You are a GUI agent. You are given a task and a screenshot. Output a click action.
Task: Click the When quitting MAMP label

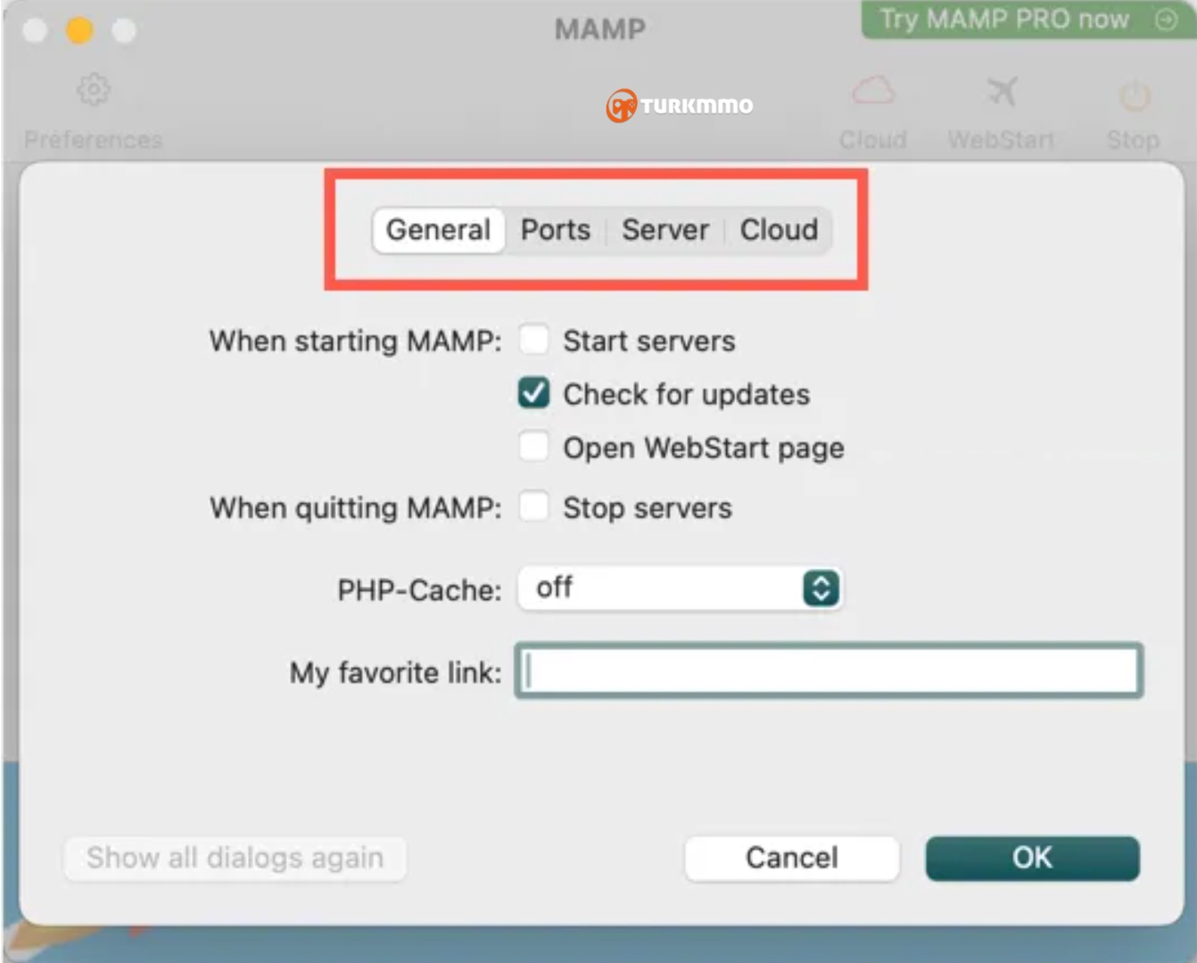click(356, 508)
